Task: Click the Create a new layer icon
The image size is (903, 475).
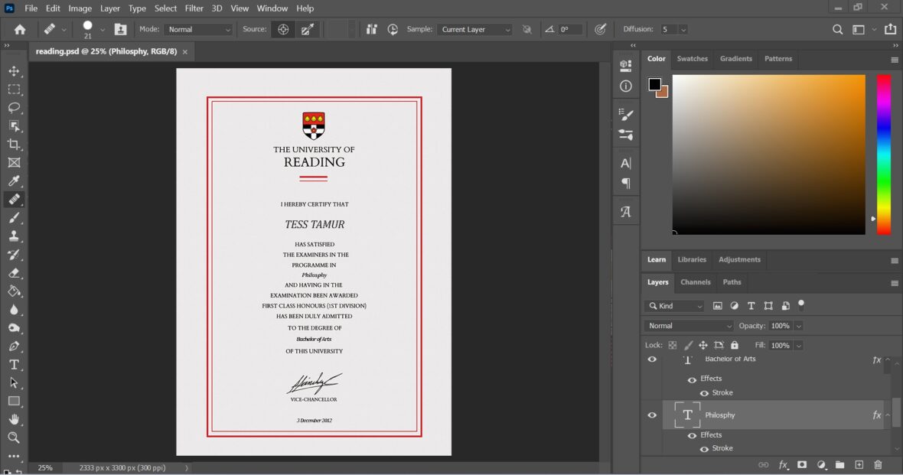Action: point(859,464)
